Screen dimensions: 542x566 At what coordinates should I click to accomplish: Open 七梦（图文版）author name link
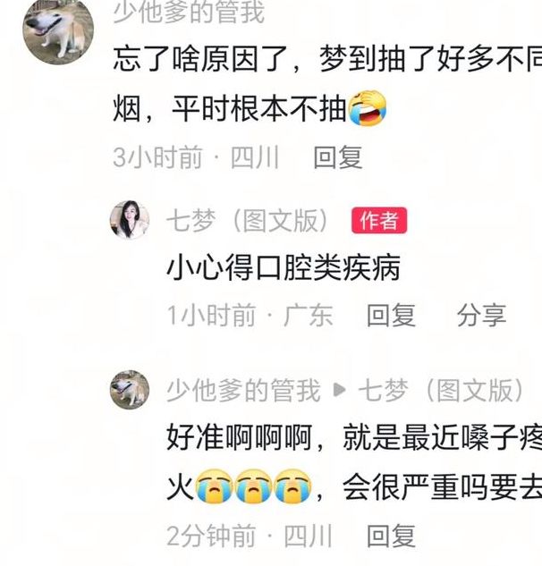(x=248, y=220)
